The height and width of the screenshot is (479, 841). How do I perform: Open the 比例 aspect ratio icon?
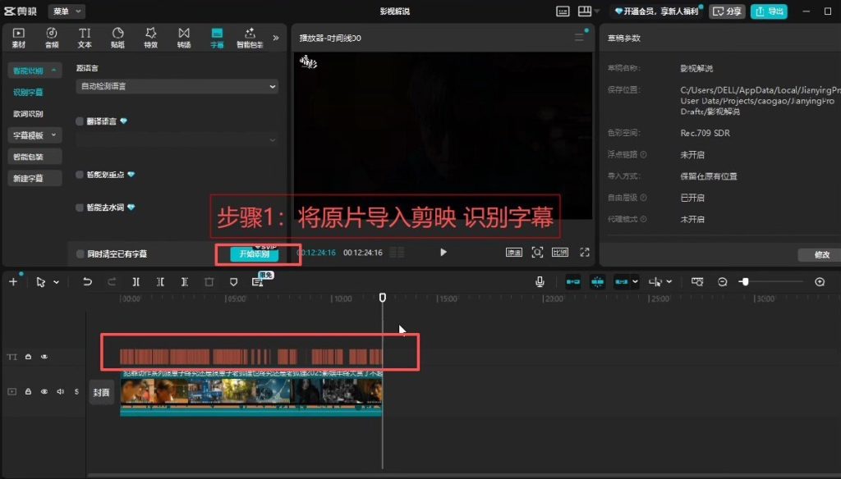[560, 253]
